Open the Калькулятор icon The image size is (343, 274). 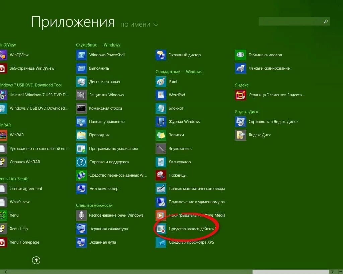click(x=161, y=162)
